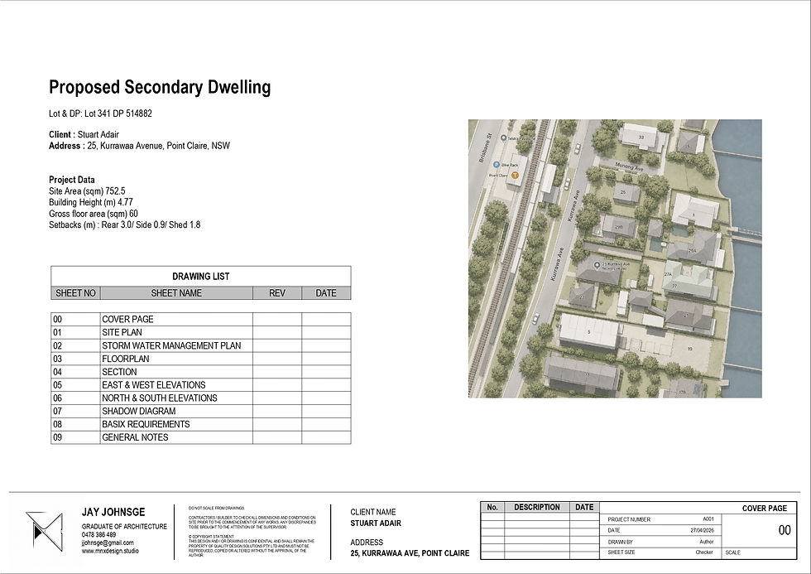This screenshot has height=574, width=811.
Task: Click the 'EAST & WEST ELEVATIONS' row
Action: click(200, 385)
